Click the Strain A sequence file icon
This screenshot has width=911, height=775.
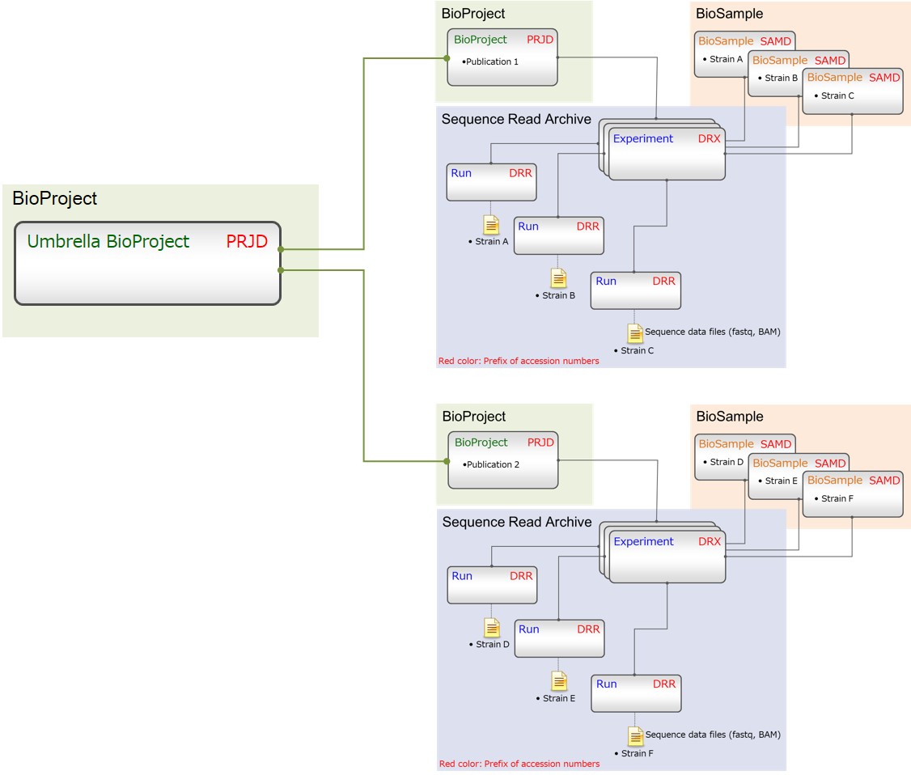(x=490, y=225)
